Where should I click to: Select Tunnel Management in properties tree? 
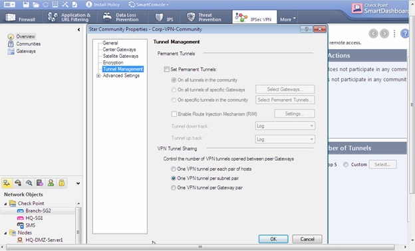123,69
